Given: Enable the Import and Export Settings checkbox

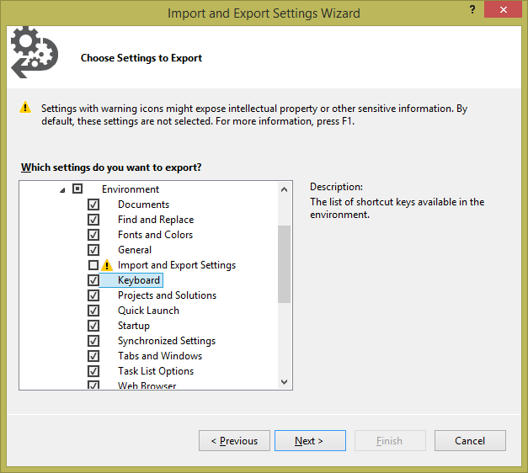Looking at the screenshot, I should coord(93,265).
